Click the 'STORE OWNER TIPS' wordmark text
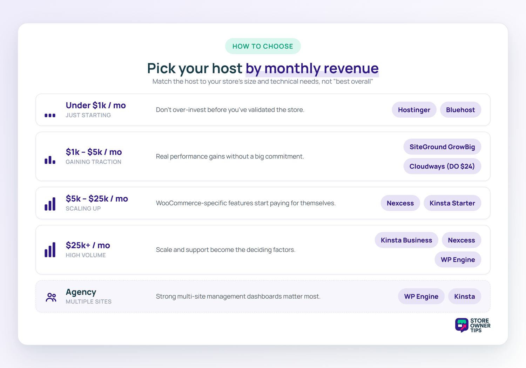 [480, 326]
